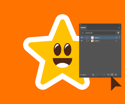
Task: Click the white Layer 2 thumbnail
Action: coord(92,38)
